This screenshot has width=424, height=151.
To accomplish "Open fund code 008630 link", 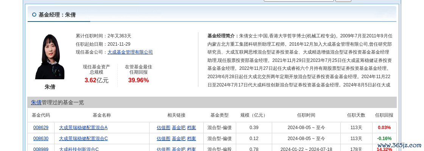I will click(41, 139).
